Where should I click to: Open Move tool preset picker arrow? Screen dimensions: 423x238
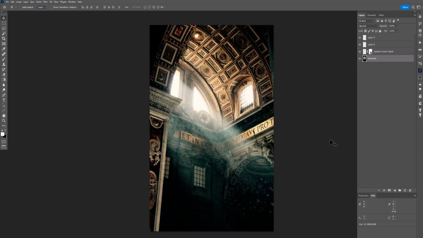(x=16, y=7)
